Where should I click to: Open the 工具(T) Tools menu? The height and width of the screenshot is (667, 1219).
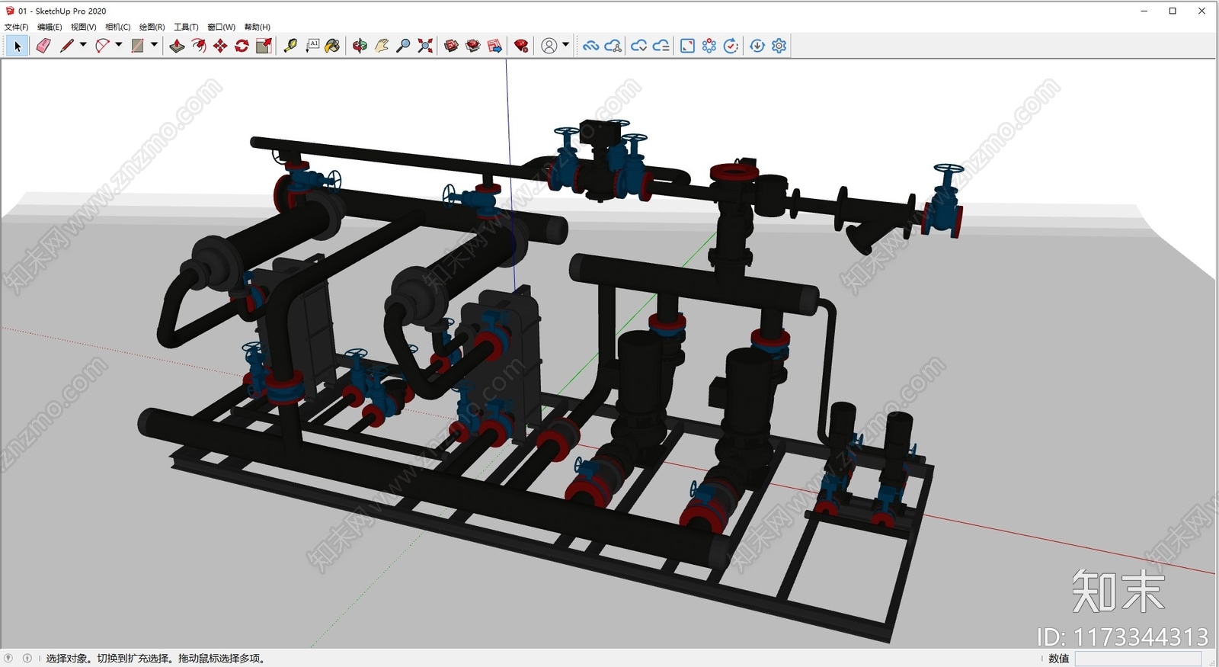(187, 27)
